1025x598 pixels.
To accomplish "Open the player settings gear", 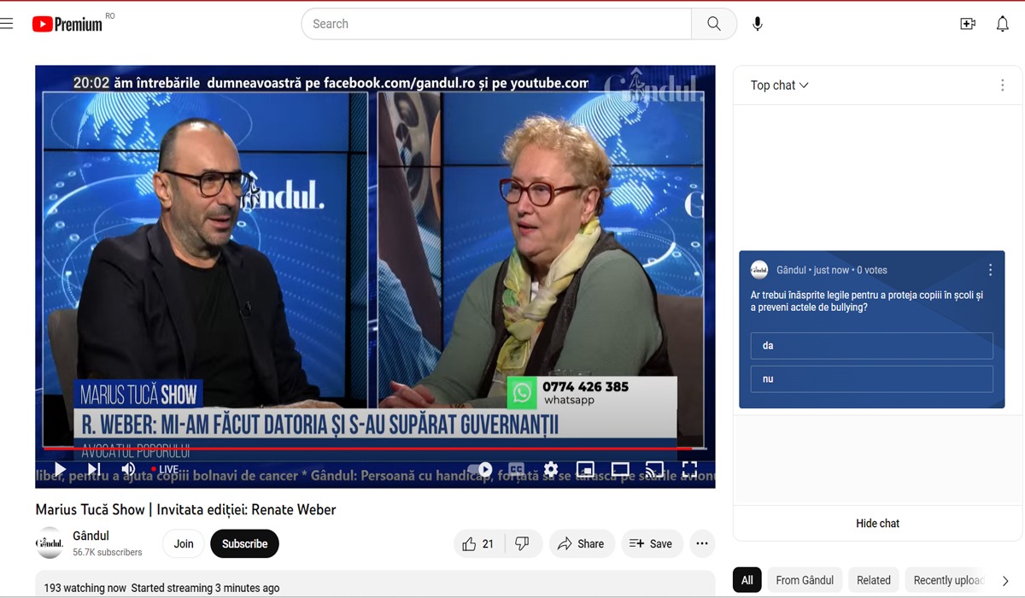I will pos(551,469).
